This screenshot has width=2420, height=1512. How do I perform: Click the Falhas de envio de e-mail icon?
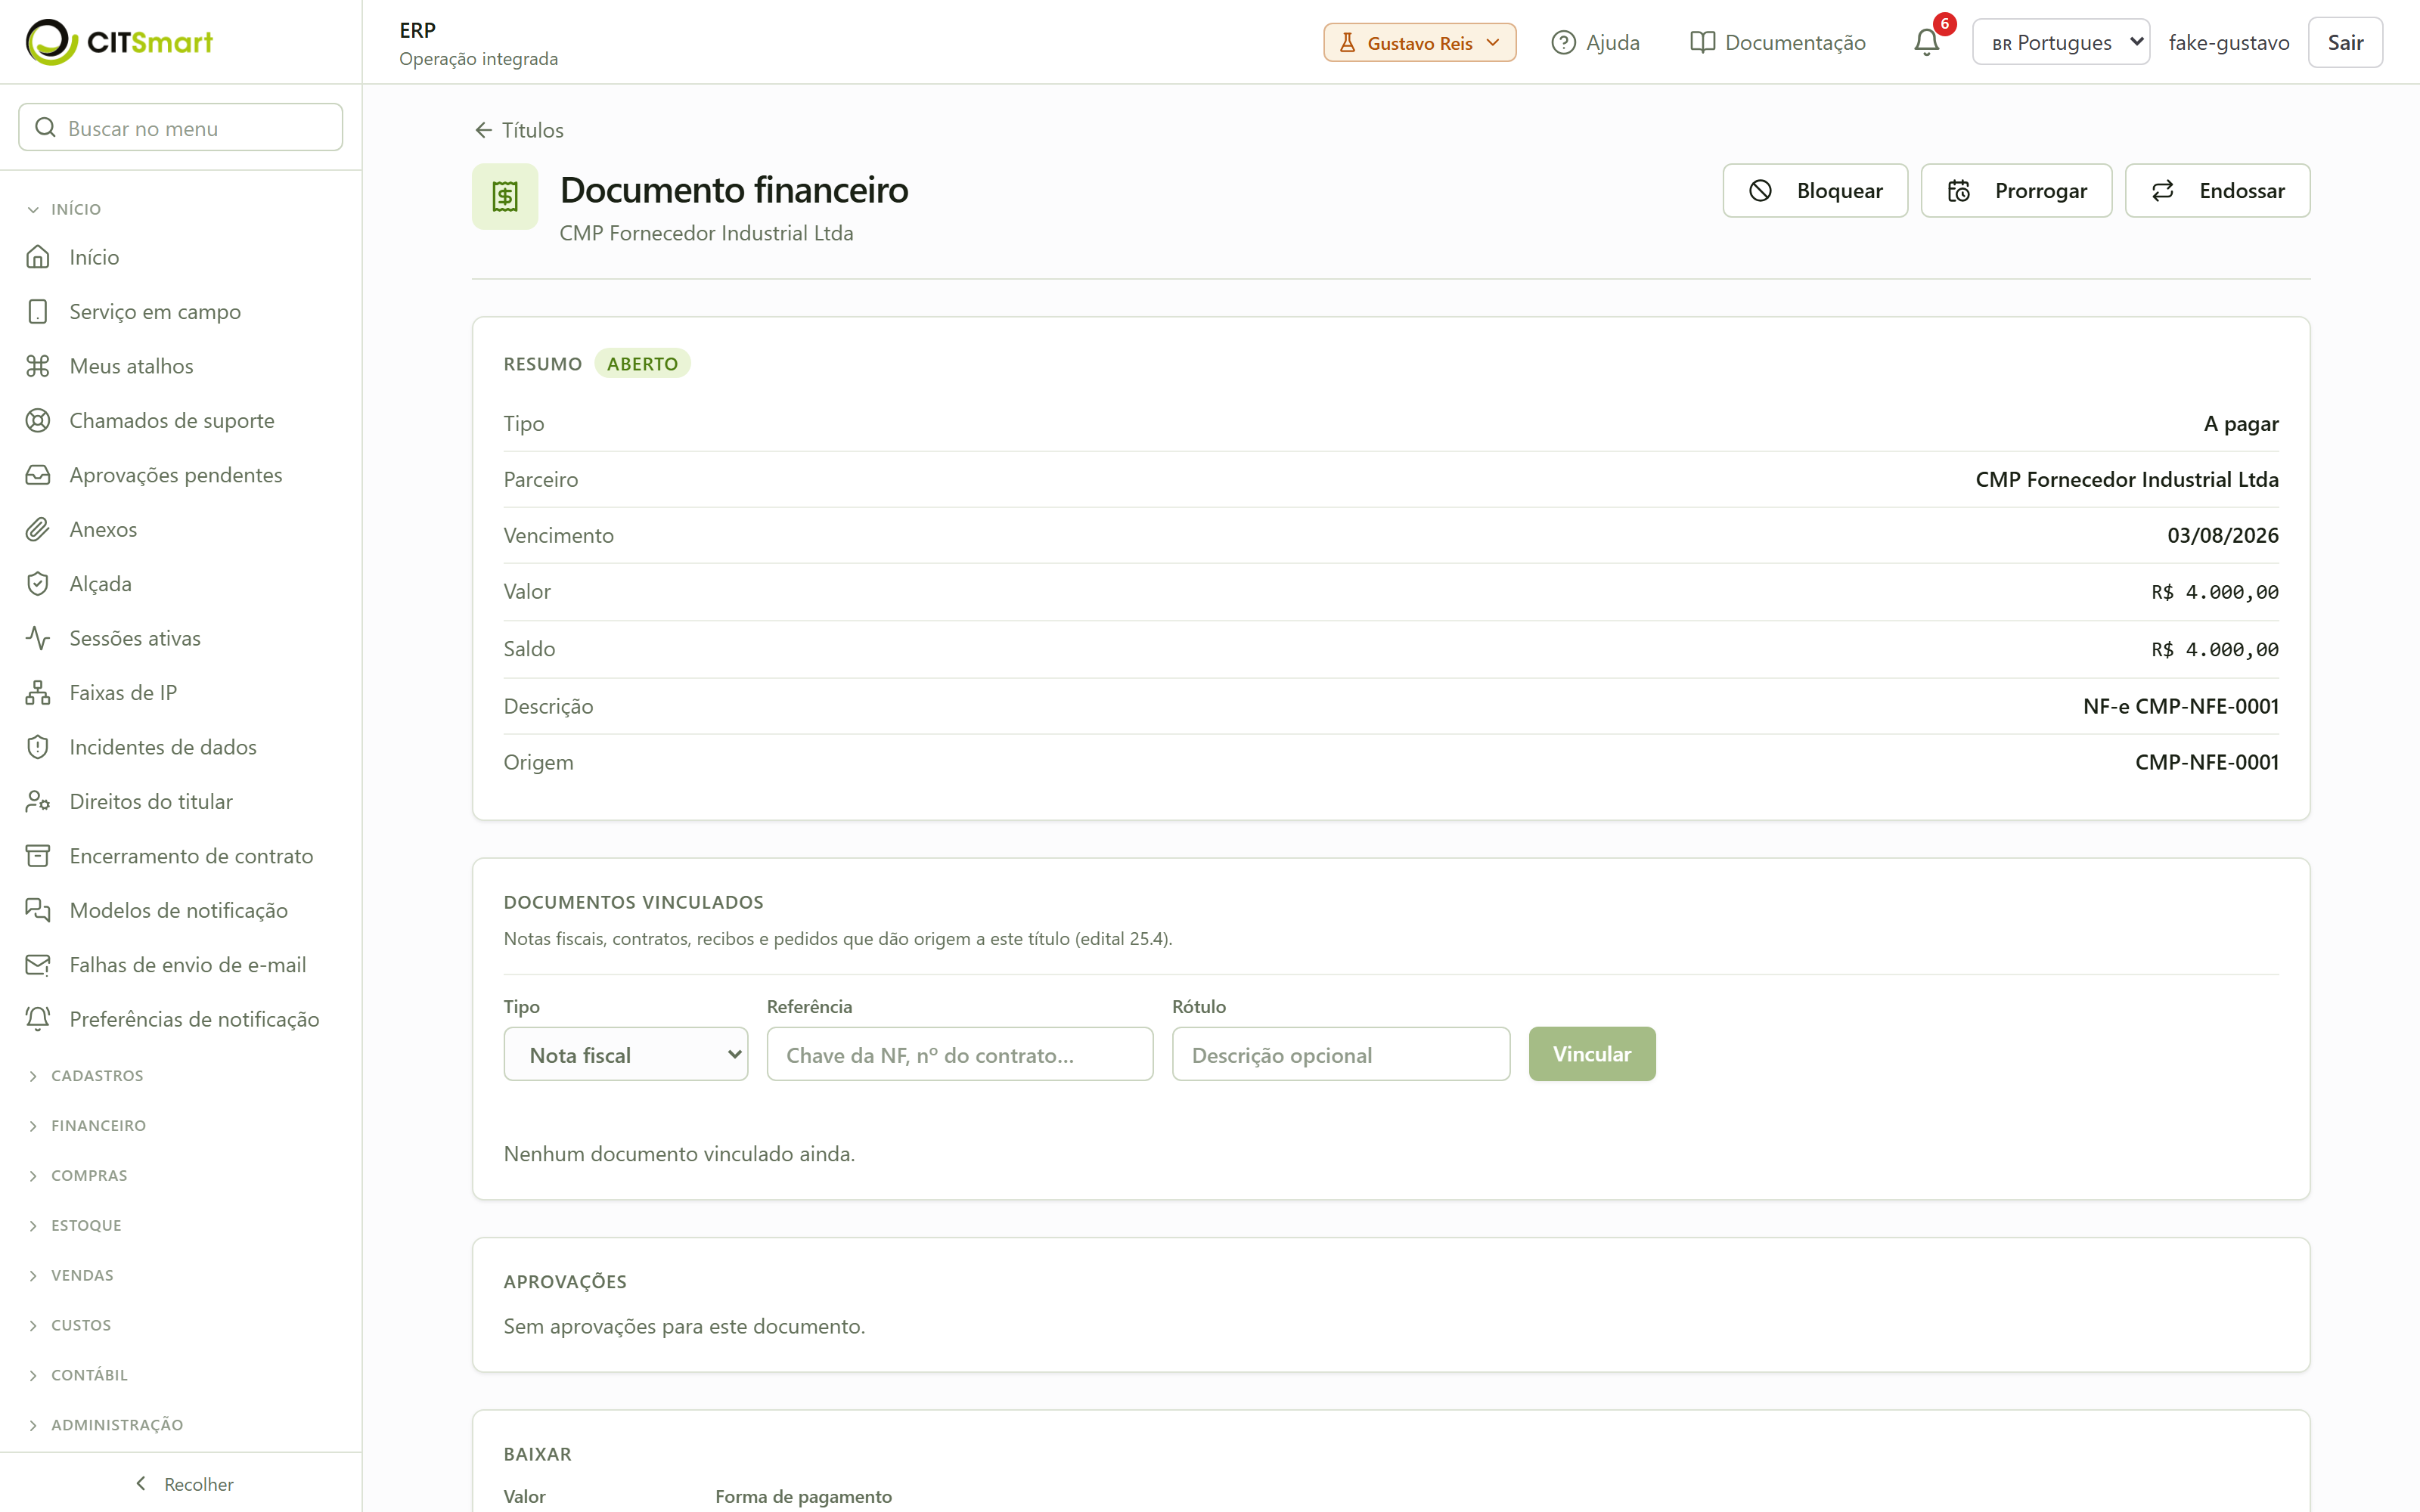(38, 965)
